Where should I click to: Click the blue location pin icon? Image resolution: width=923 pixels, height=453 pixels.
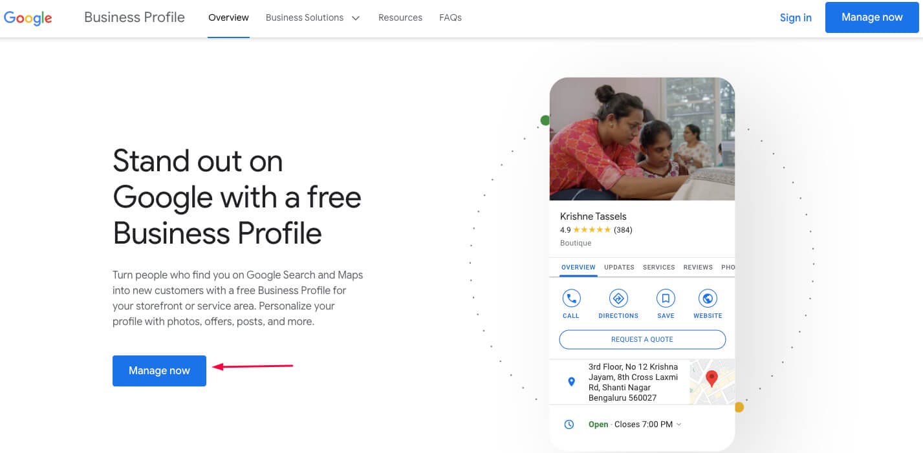click(571, 382)
